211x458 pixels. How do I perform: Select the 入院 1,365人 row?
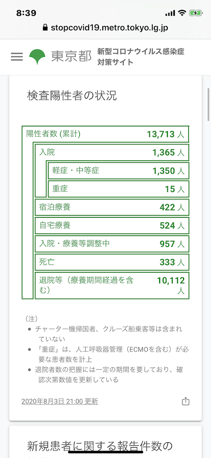pyautogui.click(x=112, y=152)
